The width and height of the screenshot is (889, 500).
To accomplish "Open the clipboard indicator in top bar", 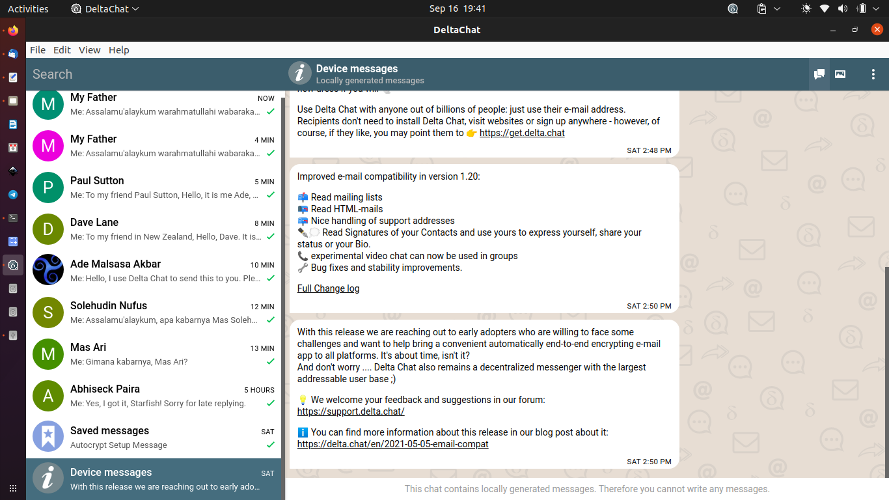I will click(x=762, y=8).
